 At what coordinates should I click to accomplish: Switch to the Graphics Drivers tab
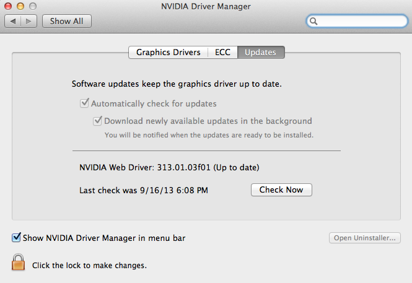(168, 52)
